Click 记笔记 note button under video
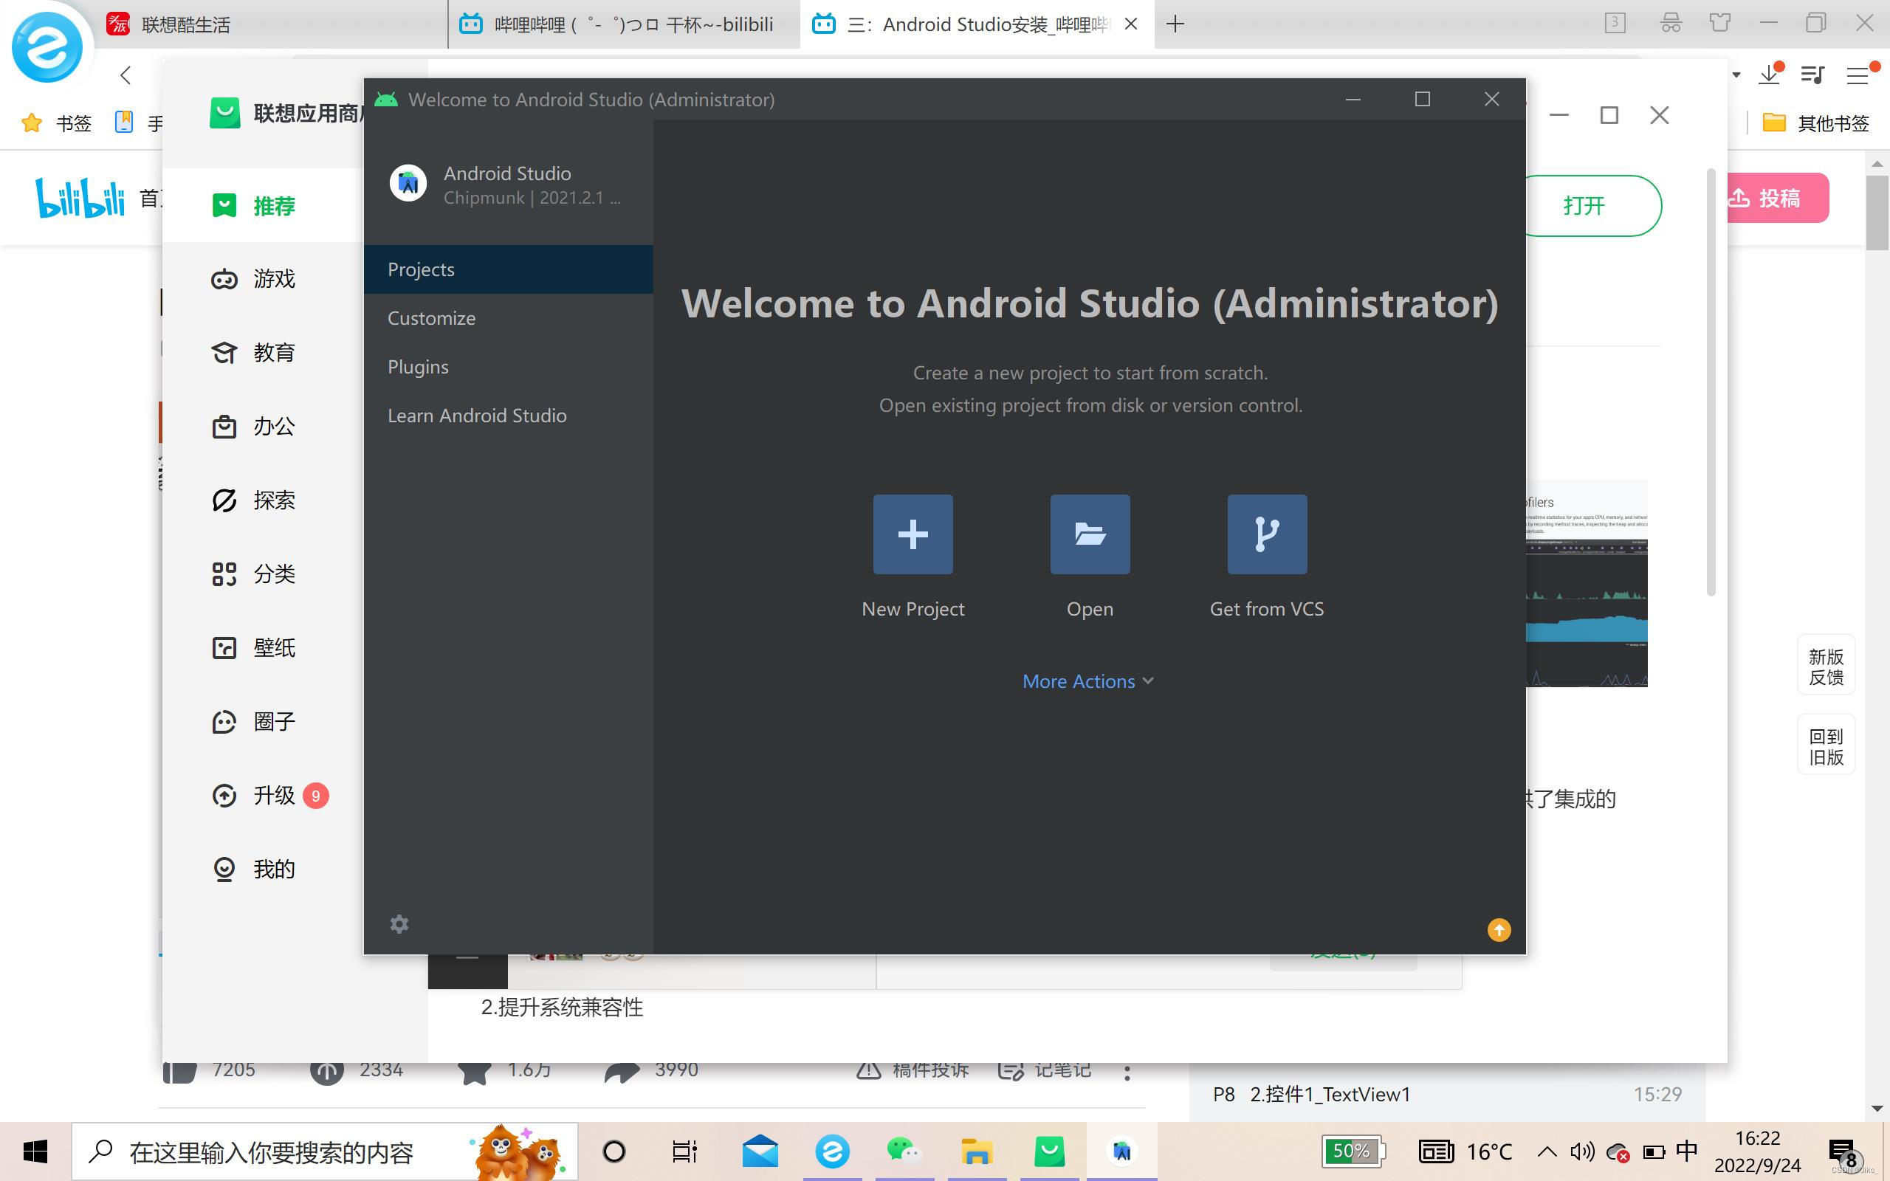Viewport: 1890px width, 1181px height. tap(1045, 1070)
